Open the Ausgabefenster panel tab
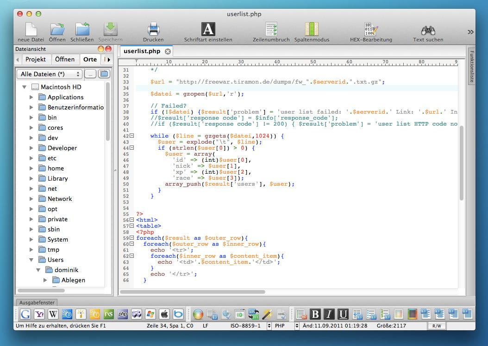 [x=37, y=303]
